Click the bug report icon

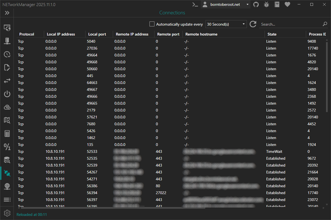(266, 4)
